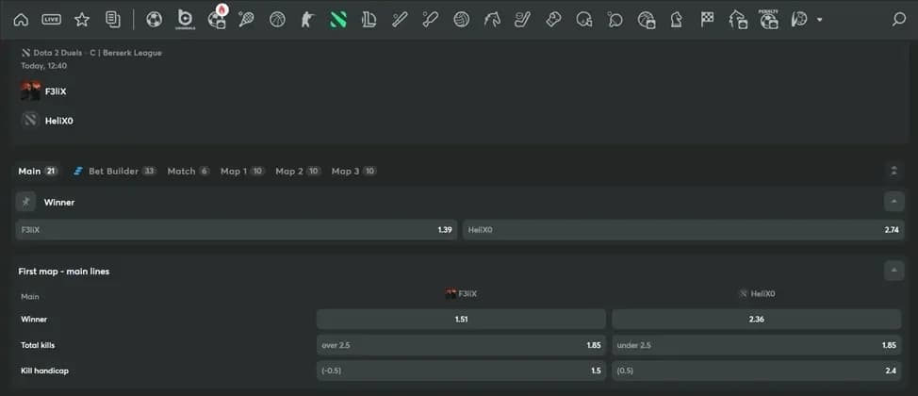Pick total kills over 2.5 odds
Viewport: 918px width, 396px height.
point(461,345)
